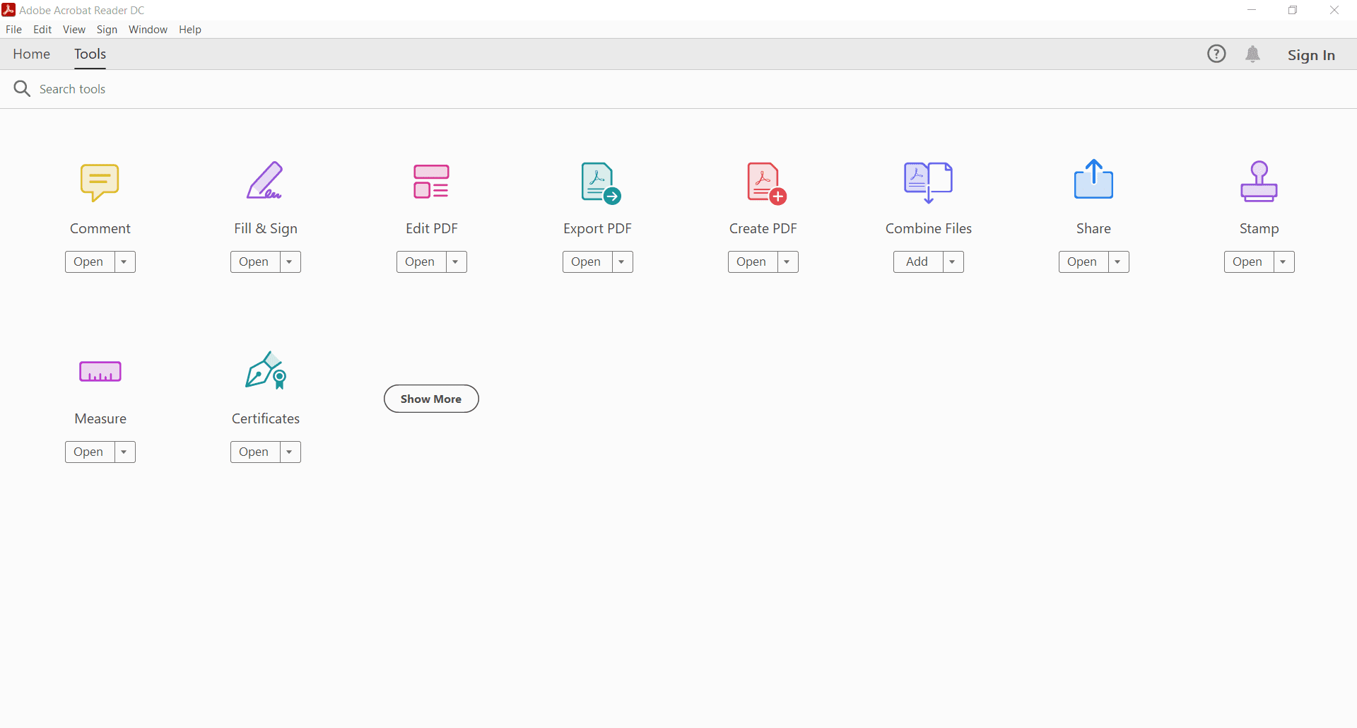Open the View menu
The image size is (1357, 728).
tap(74, 30)
